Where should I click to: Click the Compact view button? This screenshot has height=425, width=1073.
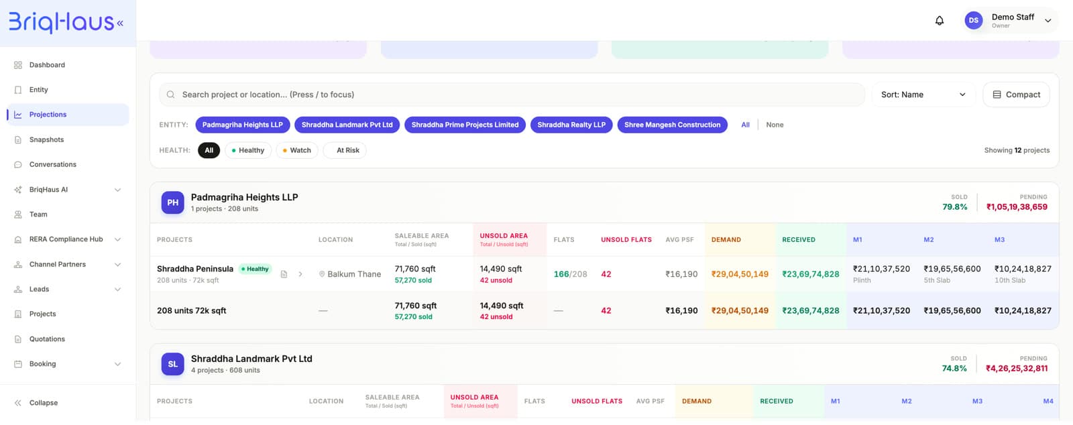tap(1016, 95)
